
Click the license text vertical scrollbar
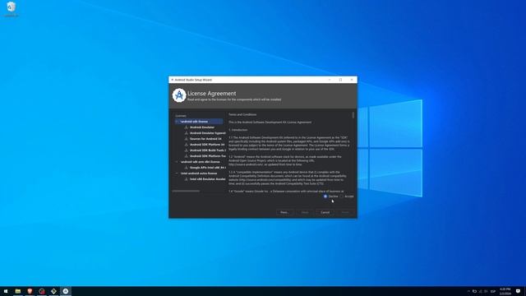(353, 115)
